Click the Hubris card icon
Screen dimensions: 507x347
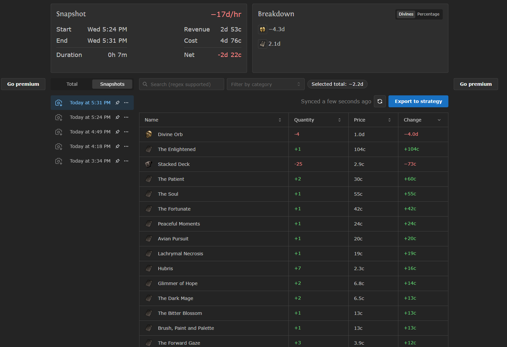(149, 269)
